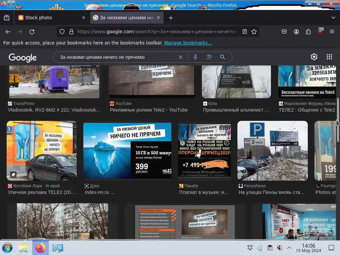Open Промышленный альпинист result title
This screenshot has height=255, width=340.
(x=236, y=110)
